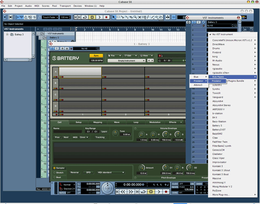Adjust the Tune knob in the Cell tab
The image size is (260, 204).
click(x=115, y=133)
